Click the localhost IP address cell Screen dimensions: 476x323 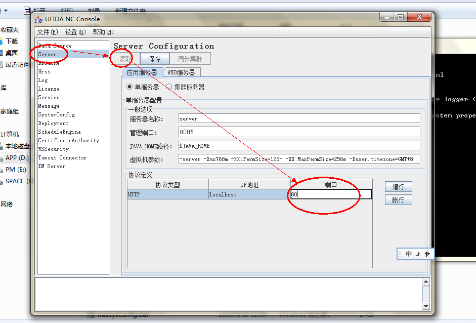click(x=249, y=194)
